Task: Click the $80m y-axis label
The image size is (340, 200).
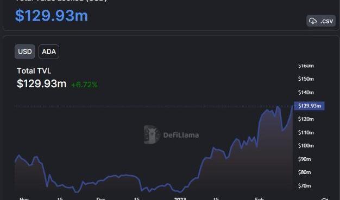Action: (x=305, y=172)
